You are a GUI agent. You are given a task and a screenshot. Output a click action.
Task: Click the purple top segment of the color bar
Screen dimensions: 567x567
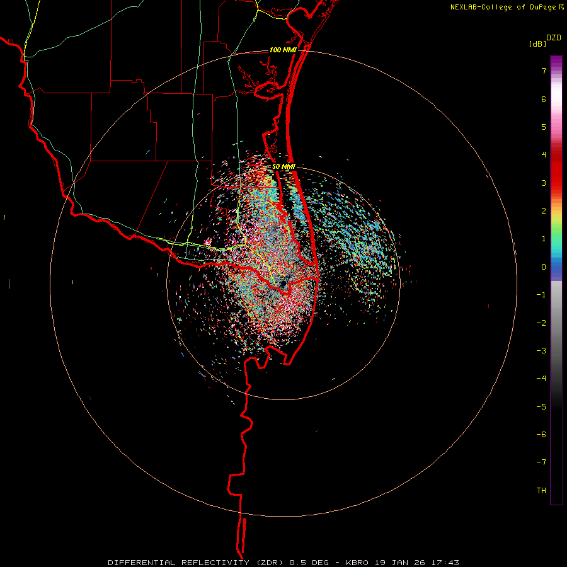click(x=556, y=62)
